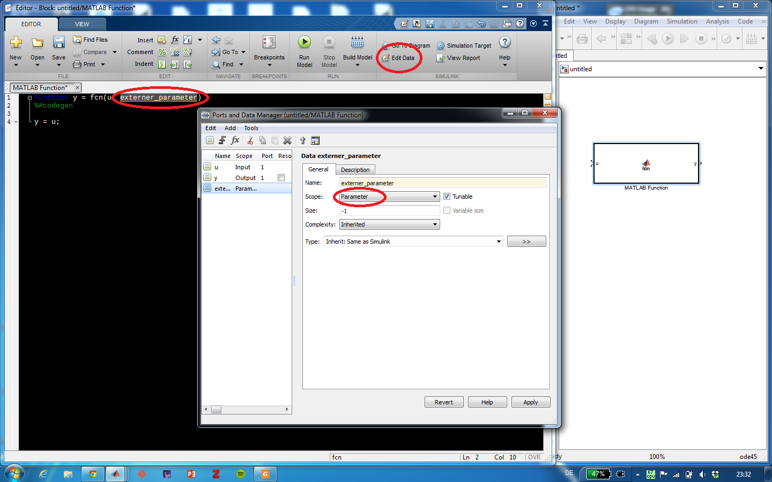Expand the New dropdown arrow
Viewport: 772px width, 482px height.
[x=16, y=65]
